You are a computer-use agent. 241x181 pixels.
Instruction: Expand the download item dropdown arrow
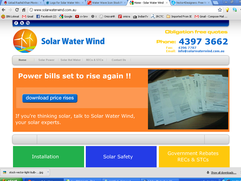(48, 172)
